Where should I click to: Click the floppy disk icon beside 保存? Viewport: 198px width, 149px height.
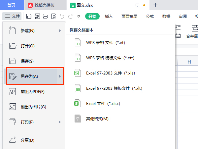(x=12, y=61)
